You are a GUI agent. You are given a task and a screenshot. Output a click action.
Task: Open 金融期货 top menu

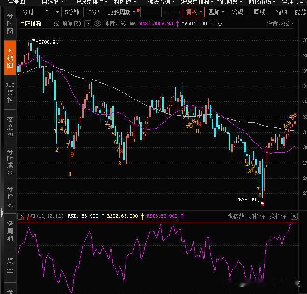(229, 2)
